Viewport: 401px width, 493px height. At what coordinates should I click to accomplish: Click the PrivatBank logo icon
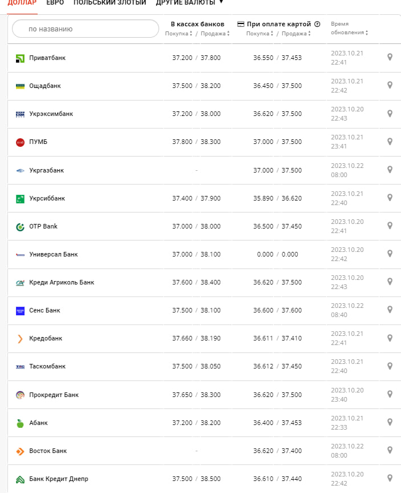pyautogui.click(x=20, y=58)
